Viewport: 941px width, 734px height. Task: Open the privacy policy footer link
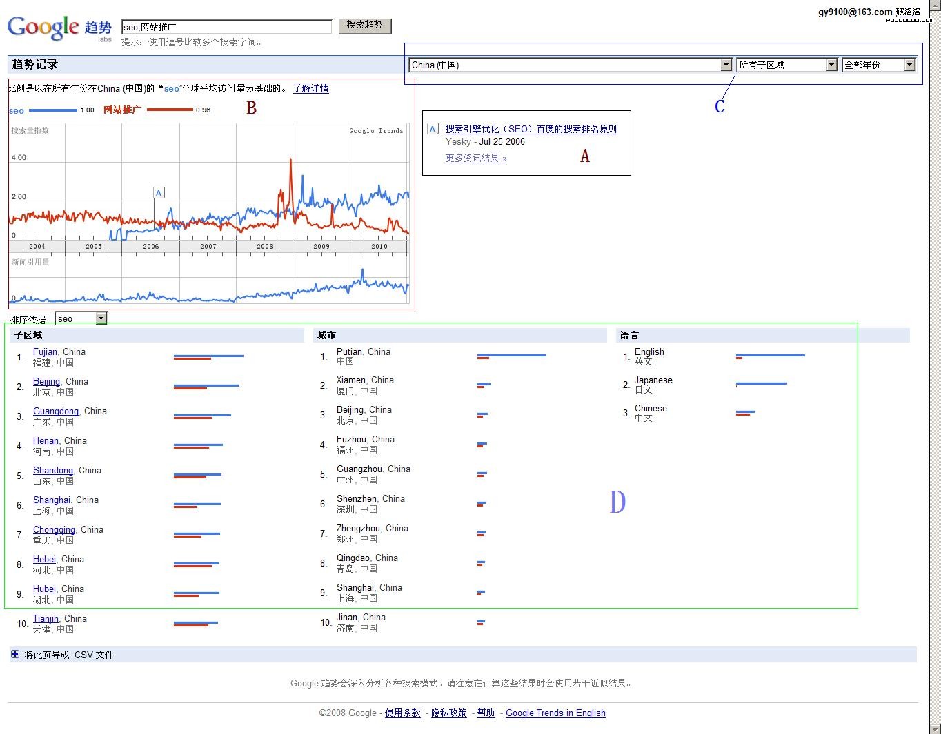tap(448, 713)
